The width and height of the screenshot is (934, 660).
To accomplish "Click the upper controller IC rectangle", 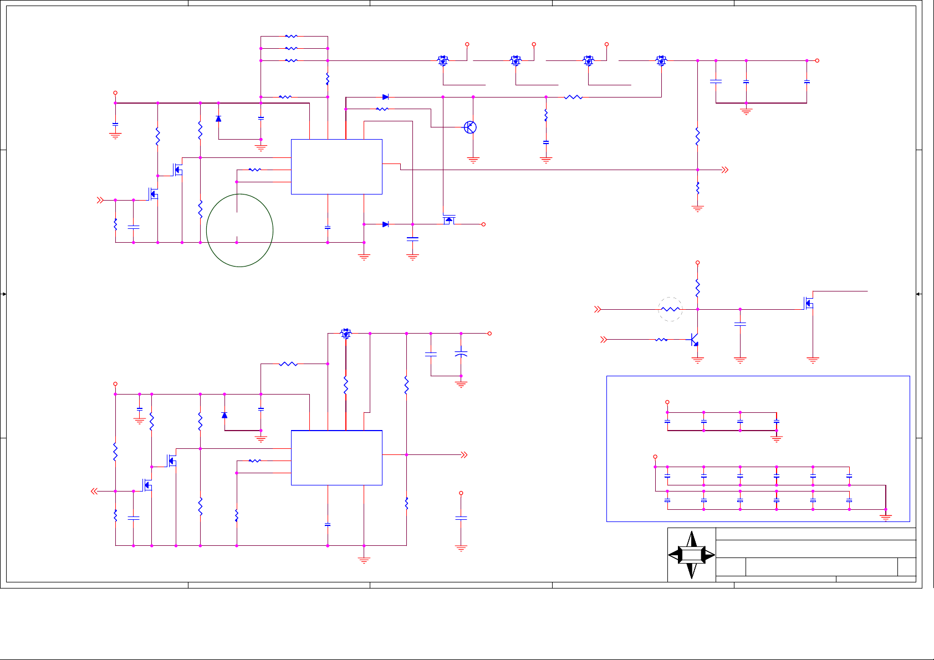I will pos(336,167).
